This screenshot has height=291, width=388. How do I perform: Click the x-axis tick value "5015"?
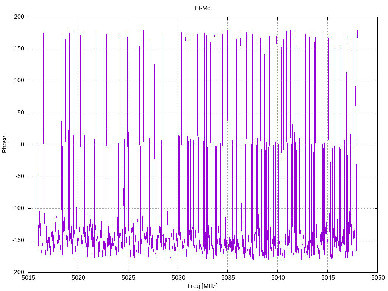point(28,278)
